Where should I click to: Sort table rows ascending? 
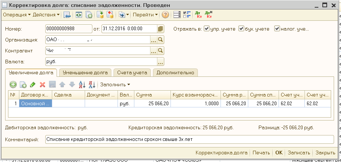tap(82, 84)
